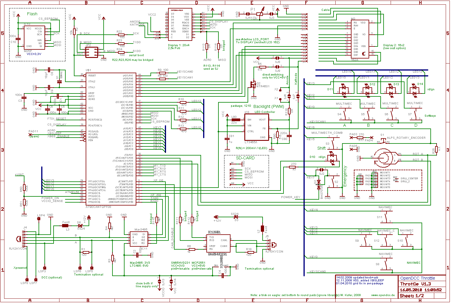451x304 pixels.
Task: Select the D3 SS24 diode symbol
Action: 236,217
